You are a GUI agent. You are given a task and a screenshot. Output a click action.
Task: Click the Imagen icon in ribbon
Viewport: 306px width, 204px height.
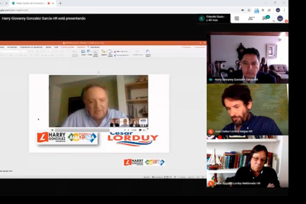pos(83,53)
